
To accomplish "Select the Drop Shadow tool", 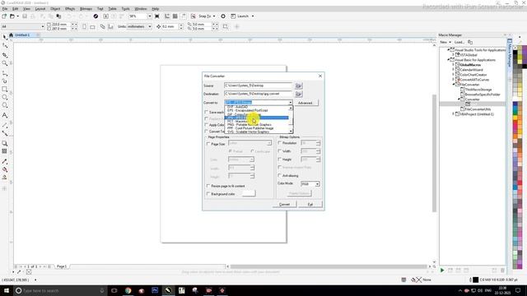I will pyautogui.click(x=5, y=143).
